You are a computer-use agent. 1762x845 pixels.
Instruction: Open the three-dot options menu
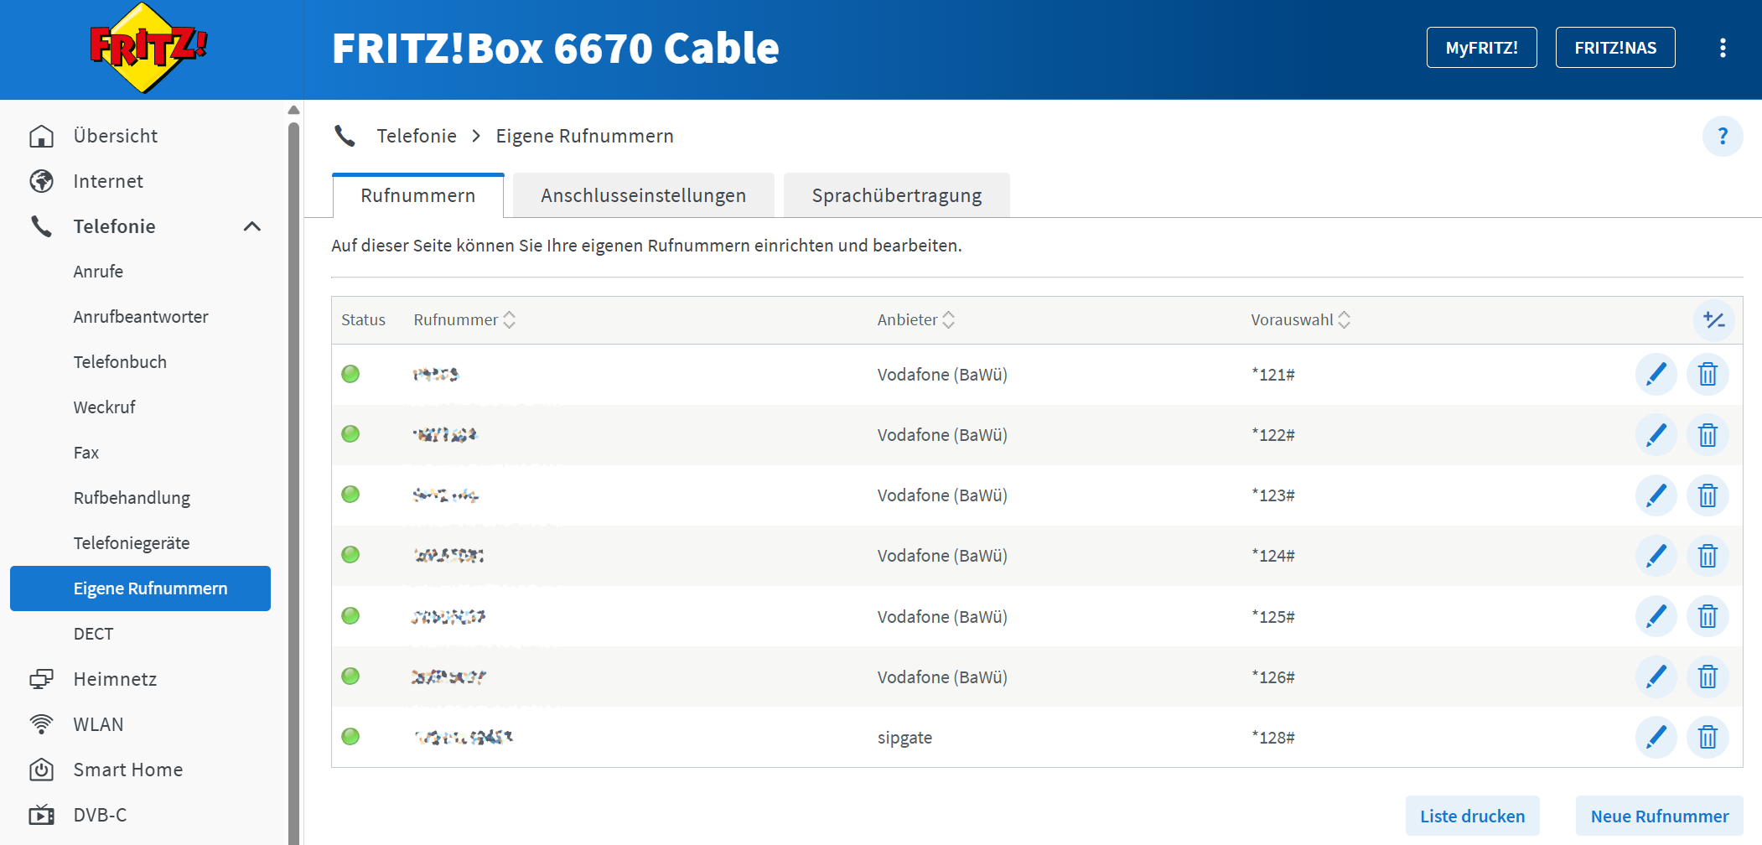[x=1723, y=48]
